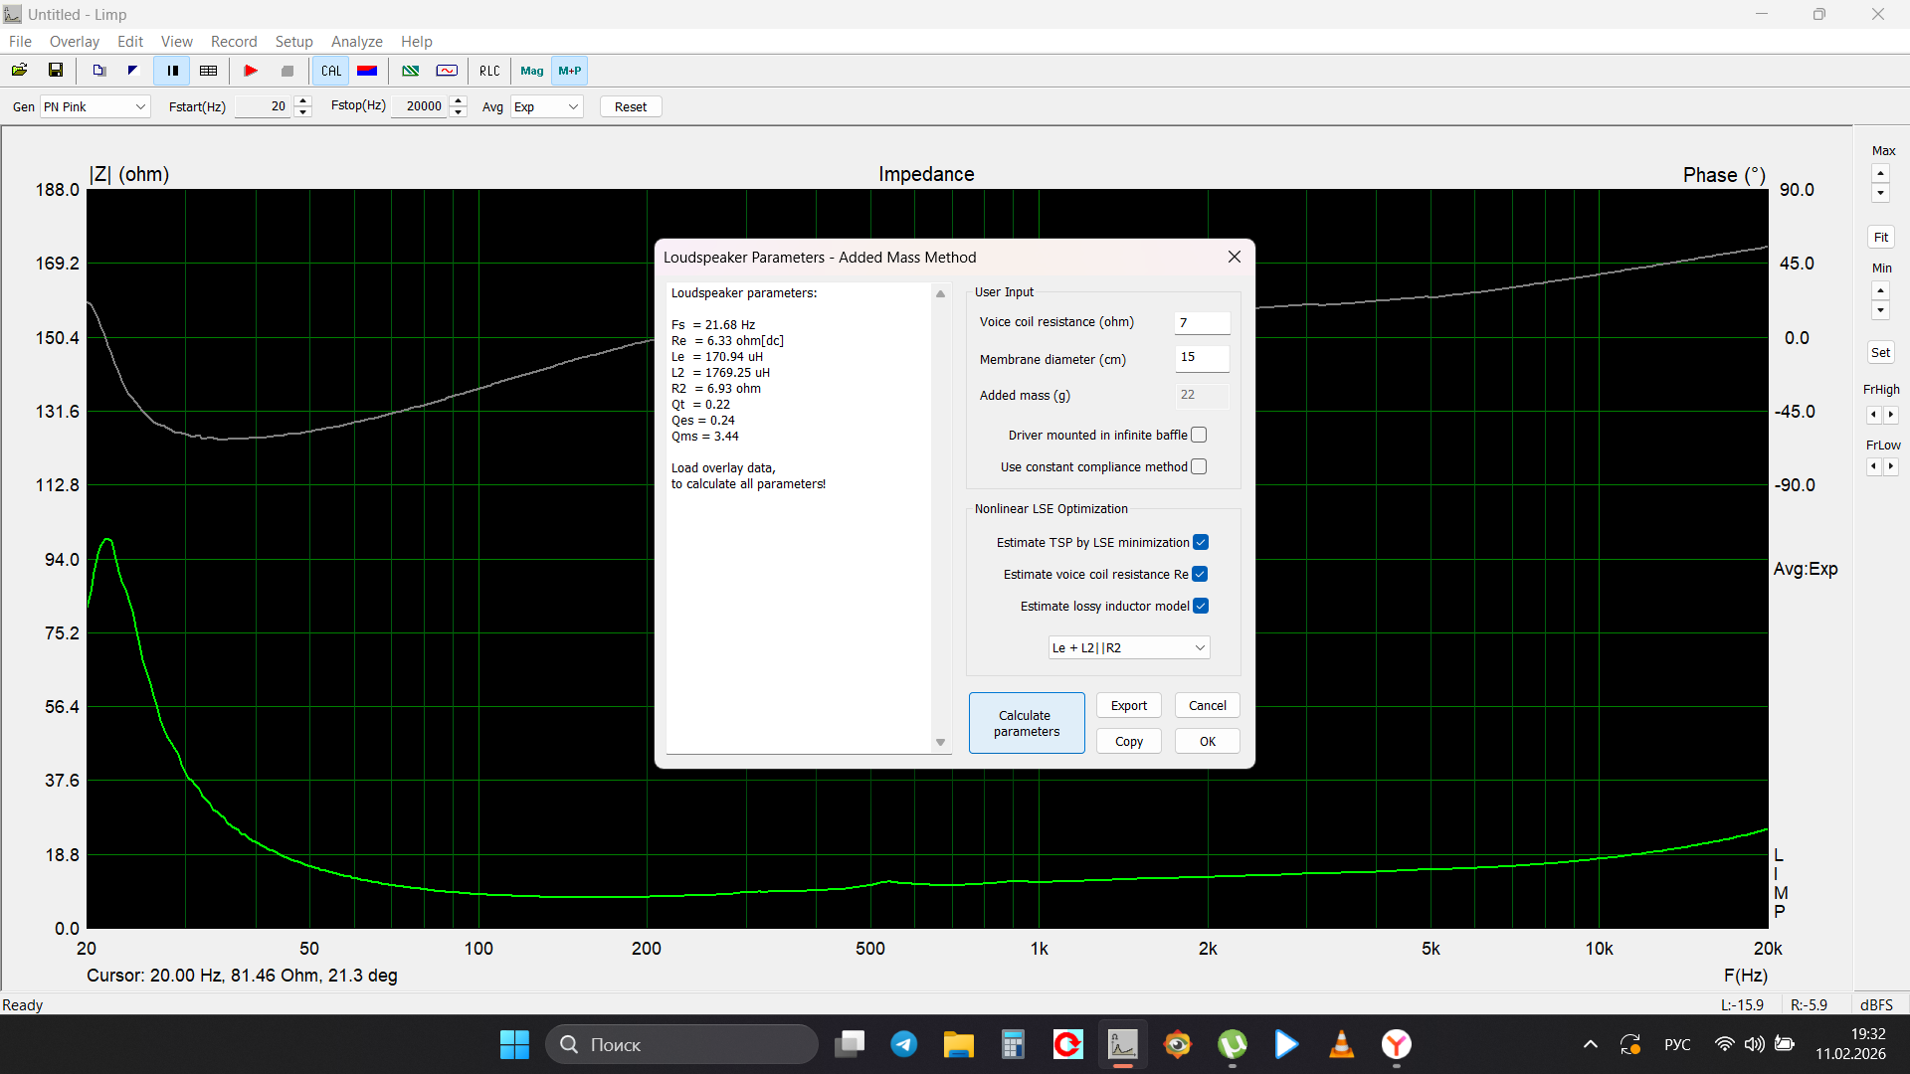Click the red and blue levels toolbar icon
Image resolution: width=1910 pixels, height=1074 pixels.
coord(367,71)
